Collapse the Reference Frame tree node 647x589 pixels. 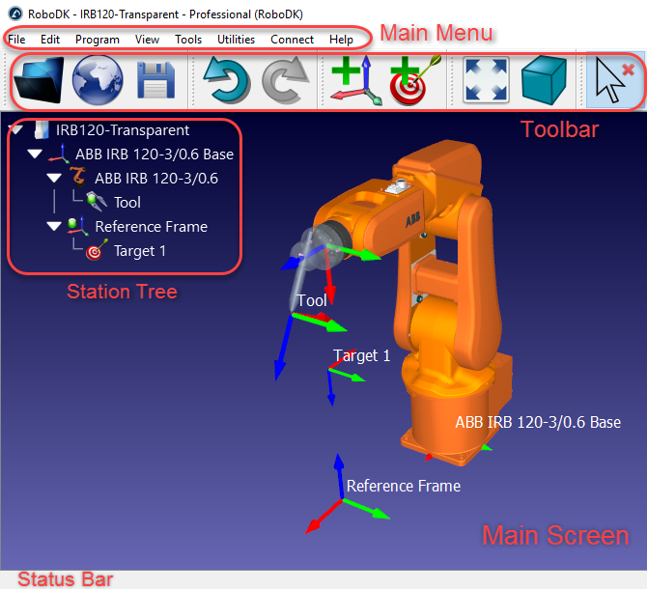click(x=54, y=227)
